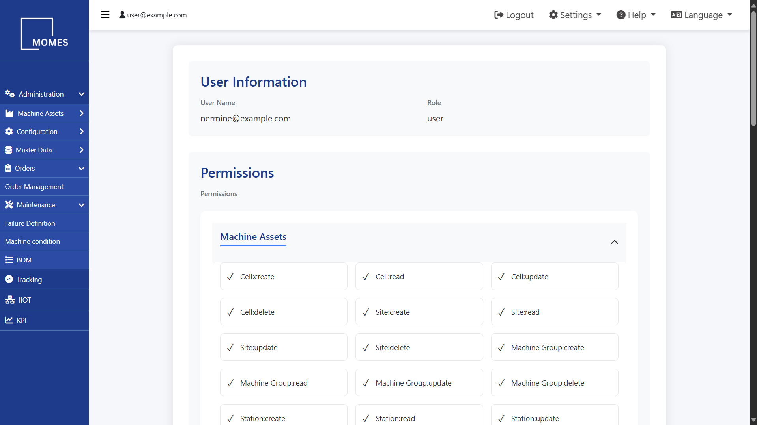The image size is (757, 425).
Task: Click the user profile icon
Action: click(122, 15)
